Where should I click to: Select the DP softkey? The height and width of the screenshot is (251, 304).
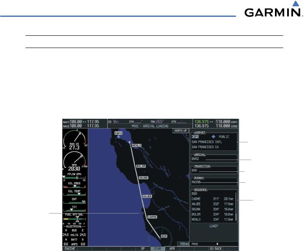click(x=143, y=248)
